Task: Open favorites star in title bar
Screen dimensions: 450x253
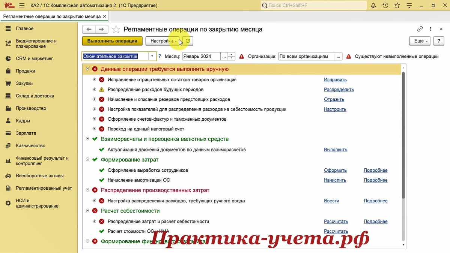Action: 397,6
